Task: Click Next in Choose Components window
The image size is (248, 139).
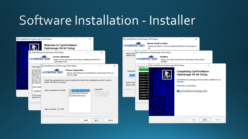Action: click(x=97, y=120)
